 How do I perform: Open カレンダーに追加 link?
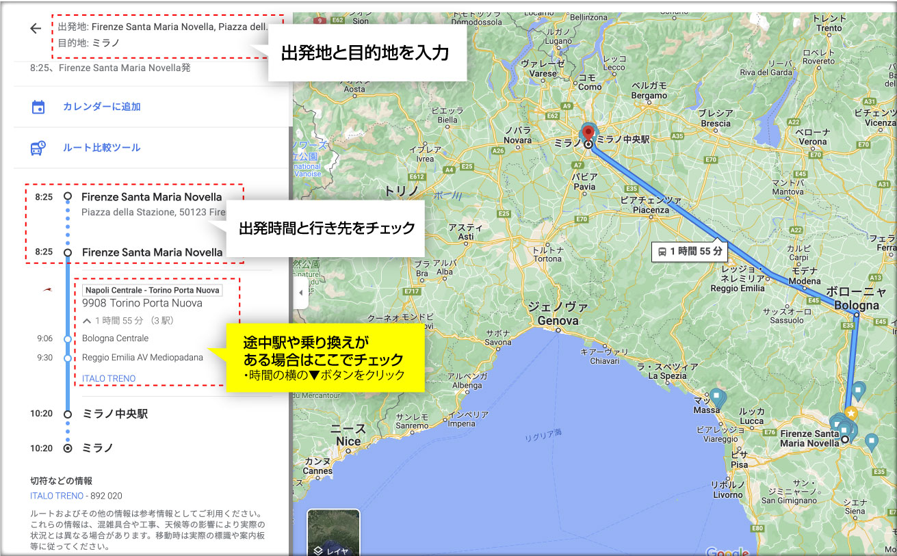tap(102, 107)
